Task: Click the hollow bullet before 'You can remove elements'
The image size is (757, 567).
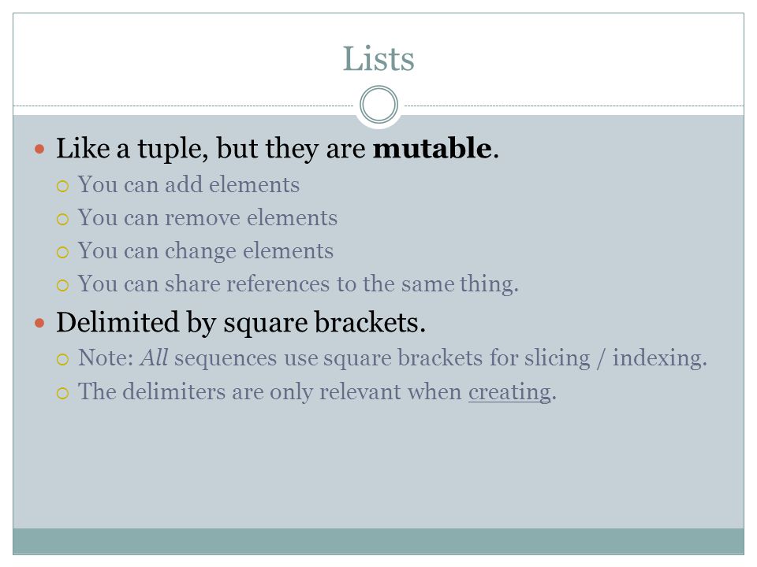Action: point(63,220)
